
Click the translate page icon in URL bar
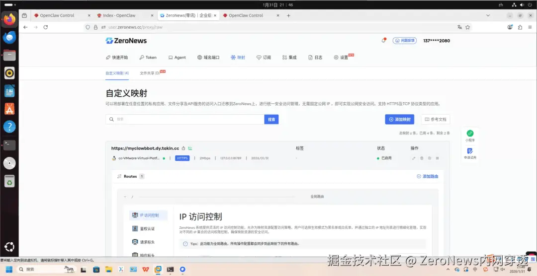pyautogui.click(x=459, y=27)
